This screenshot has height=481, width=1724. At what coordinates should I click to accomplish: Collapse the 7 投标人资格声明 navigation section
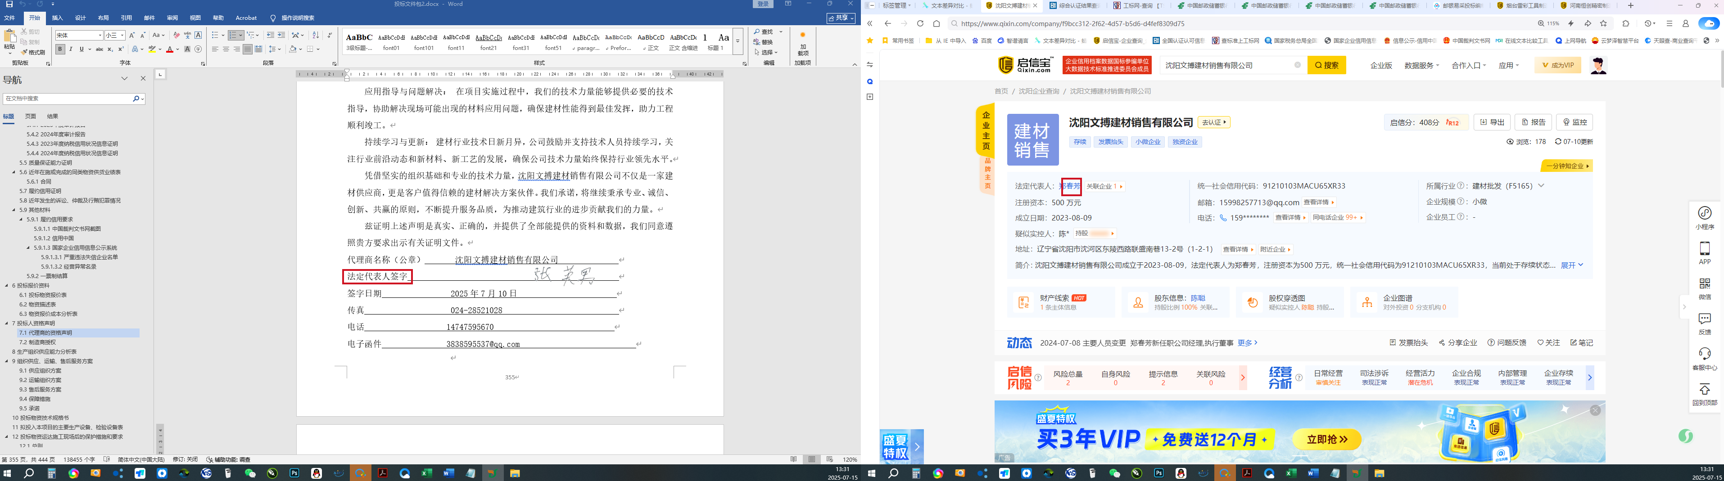click(x=7, y=323)
